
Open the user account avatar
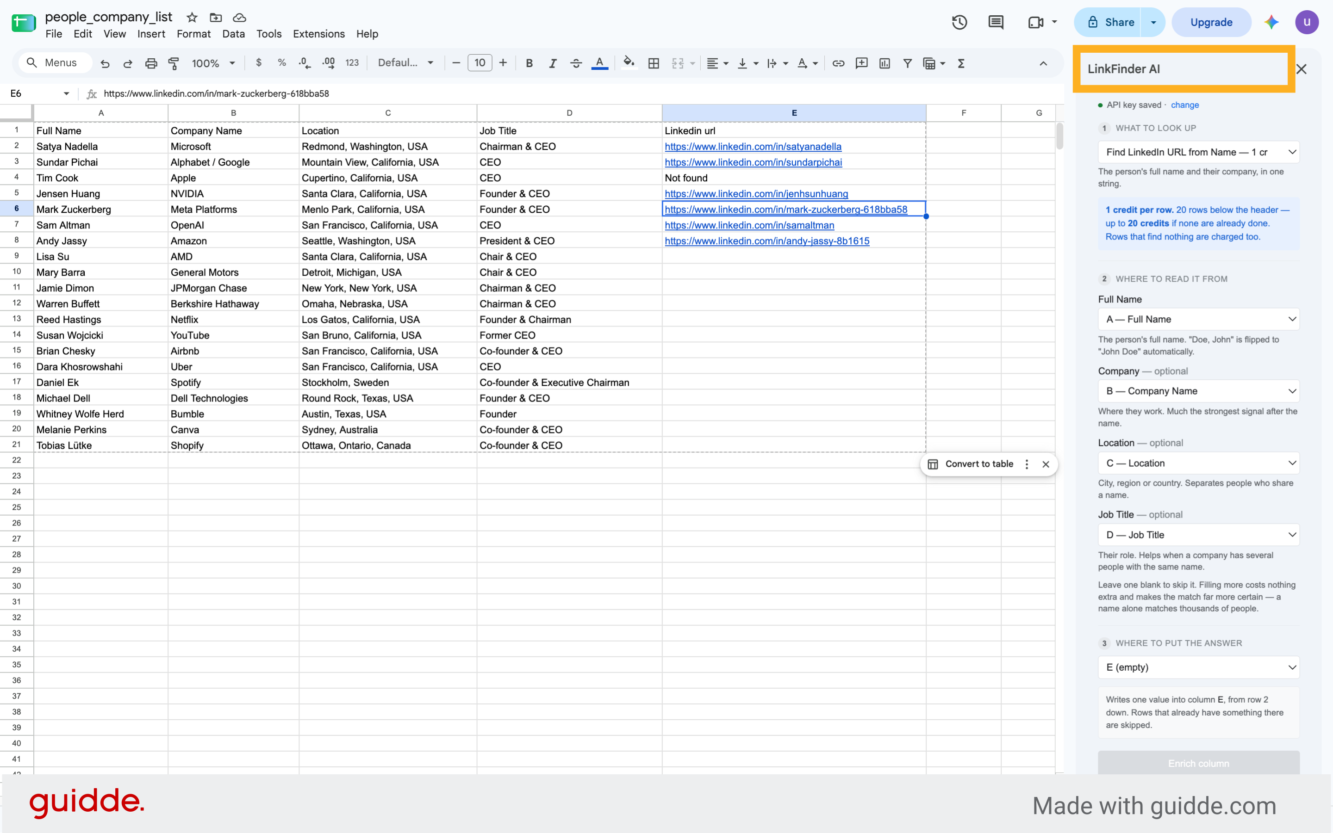click(x=1307, y=22)
